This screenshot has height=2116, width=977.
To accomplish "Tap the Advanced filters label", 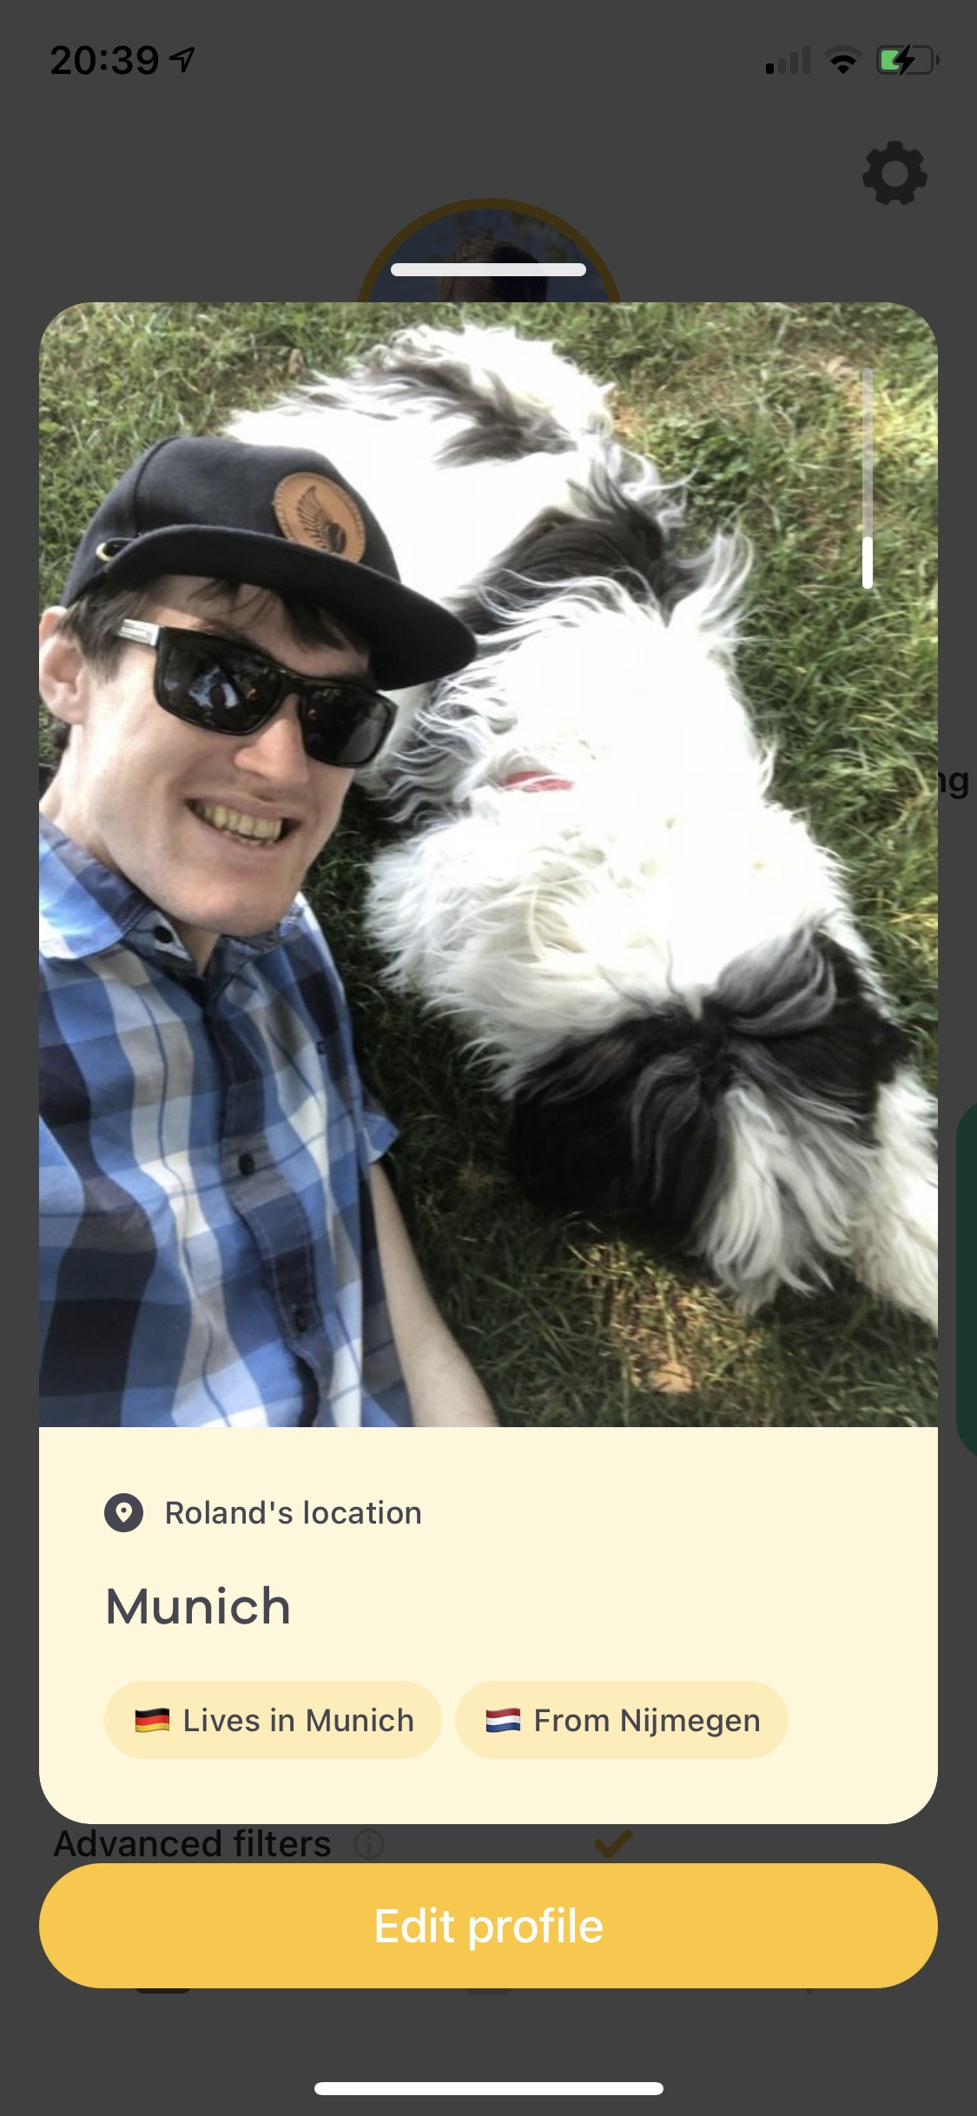I will pos(193,1843).
